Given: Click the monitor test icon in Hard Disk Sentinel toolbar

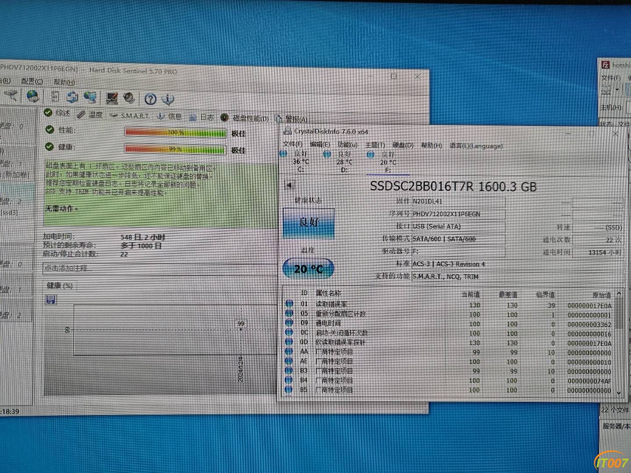Looking at the screenshot, I should (x=112, y=98).
